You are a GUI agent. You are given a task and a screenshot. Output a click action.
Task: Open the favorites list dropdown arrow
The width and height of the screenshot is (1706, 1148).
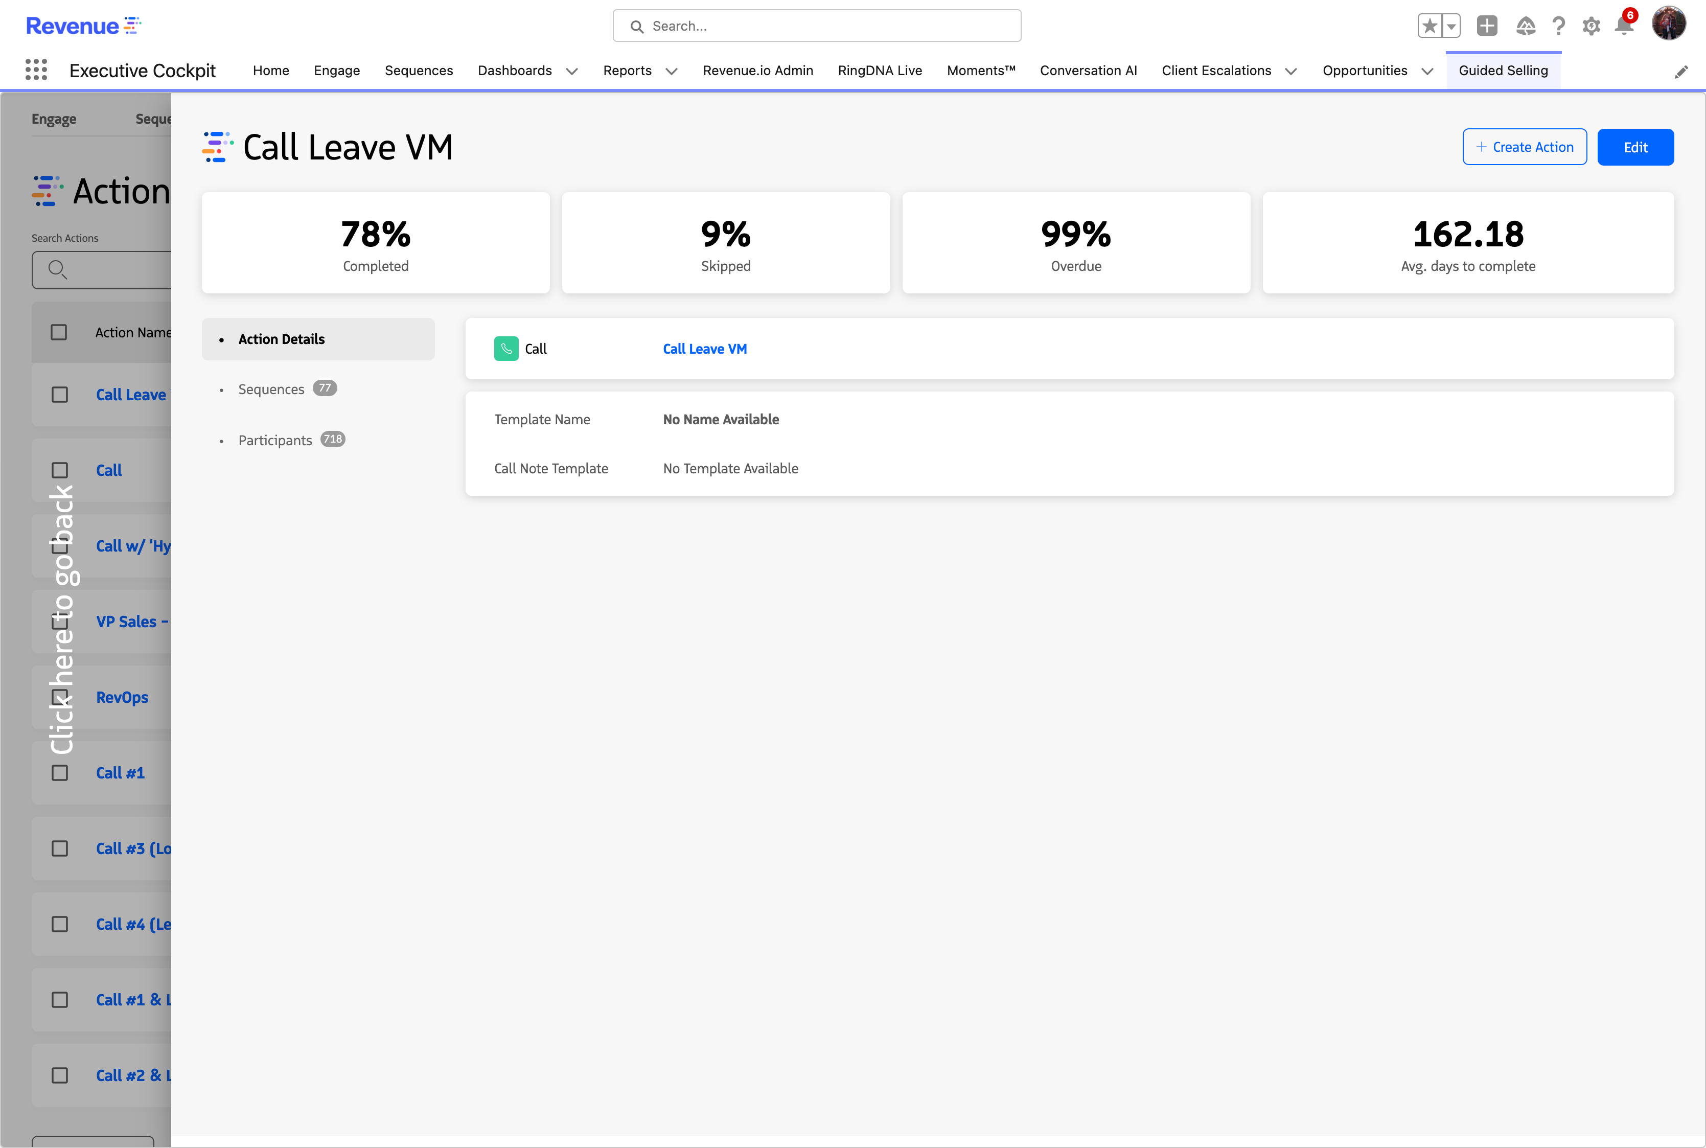pyautogui.click(x=1451, y=27)
